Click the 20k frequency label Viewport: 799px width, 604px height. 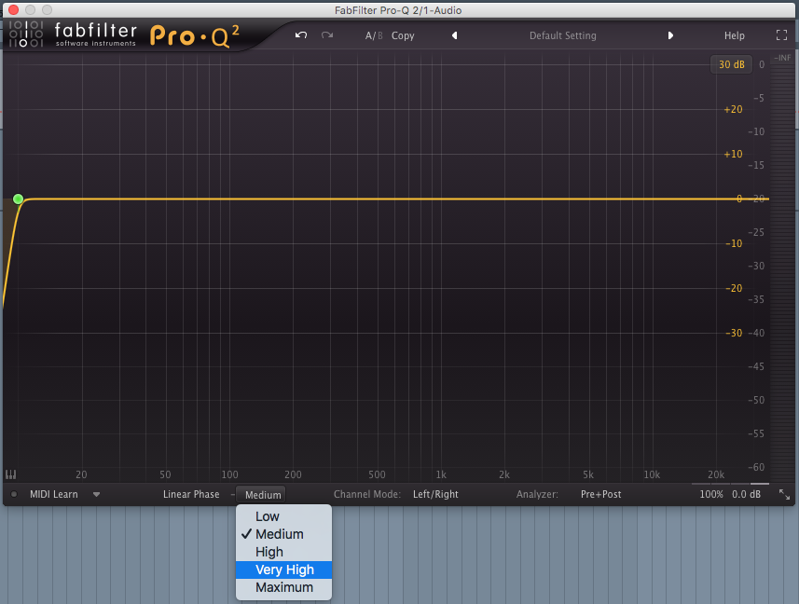715,474
